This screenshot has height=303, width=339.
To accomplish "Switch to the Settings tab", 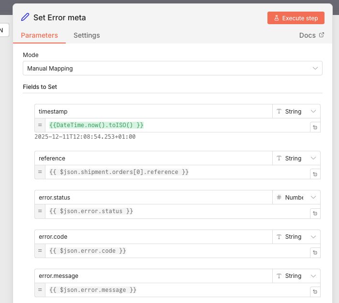I will [x=87, y=35].
